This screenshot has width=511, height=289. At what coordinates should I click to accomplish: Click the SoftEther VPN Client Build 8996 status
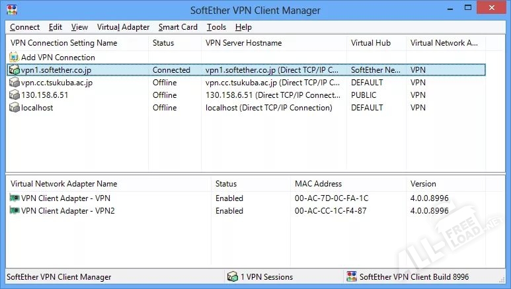tap(414, 277)
